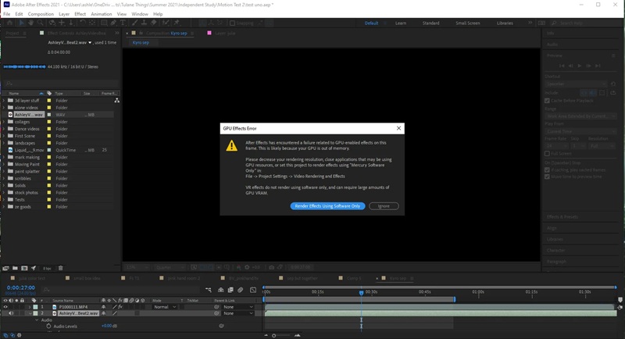
Task: Open the Shortcut Spacebar dropdown
Action: (576, 84)
